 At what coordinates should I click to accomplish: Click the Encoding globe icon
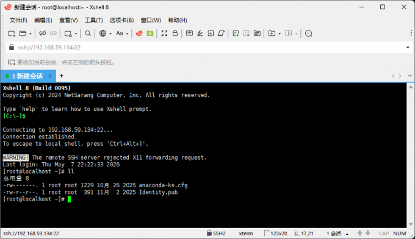click(x=103, y=34)
